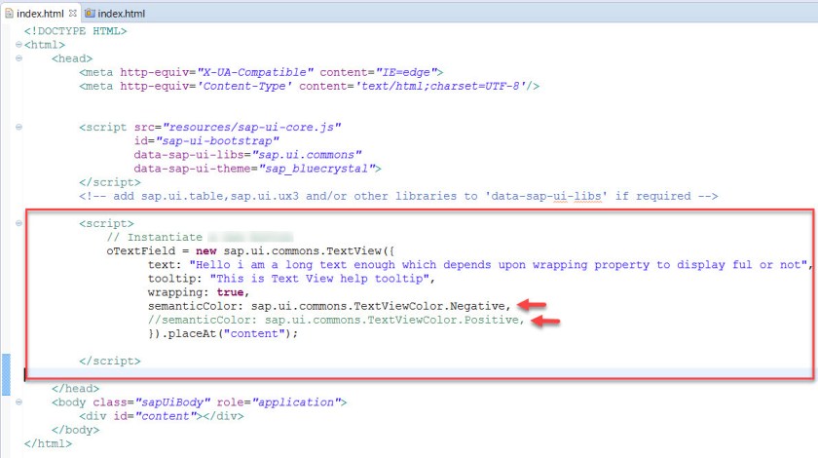Click the 'Content-Type' attribute value
Image resolution: width=818 pixels, height=458 pixels.
[x=244, y=86]
